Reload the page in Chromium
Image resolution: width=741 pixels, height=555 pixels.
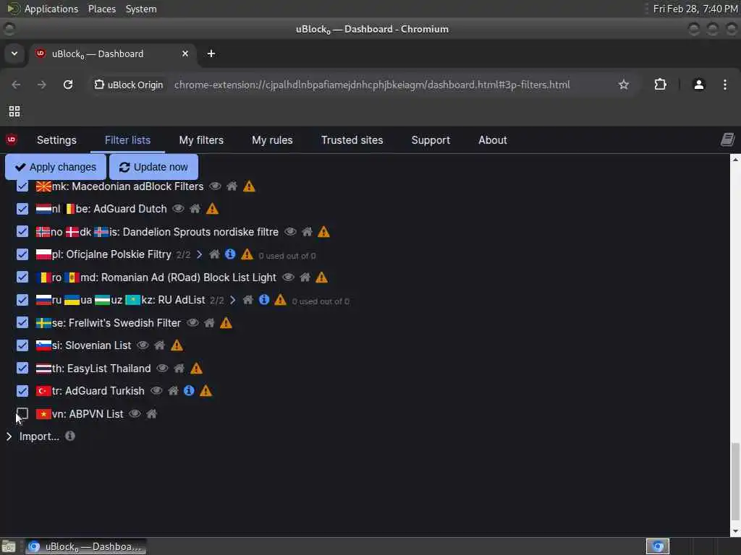(x=68, y=85)
